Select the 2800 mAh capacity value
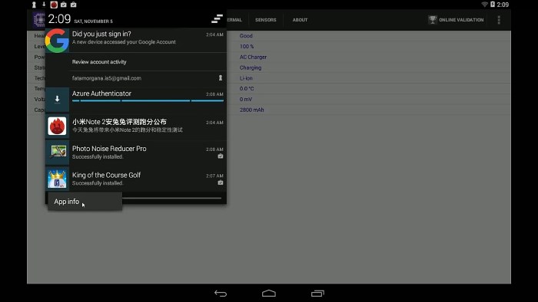 [x=252, y=110]
